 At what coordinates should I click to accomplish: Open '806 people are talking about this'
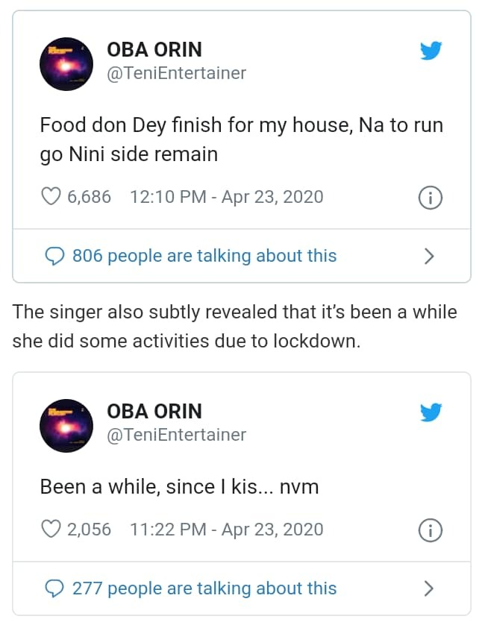(204, 256)
